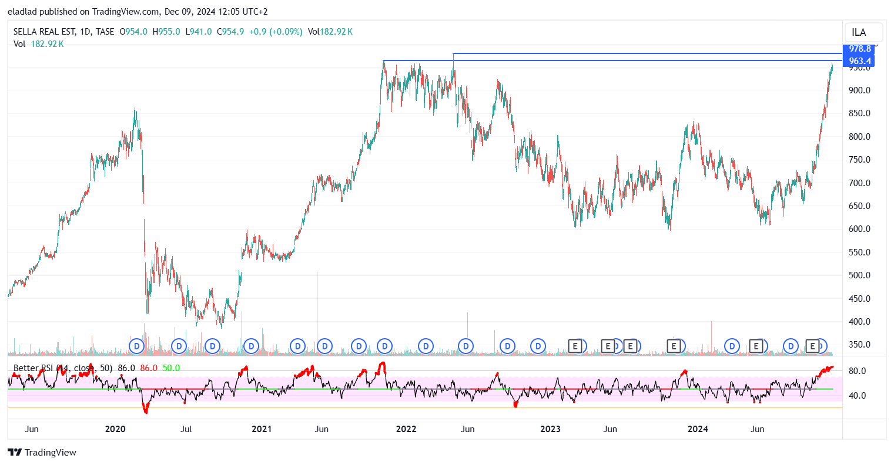The image size is (894, 465).
Task: Click the high value H955.0
Action: pyautogui.click(x=166, y=32)
